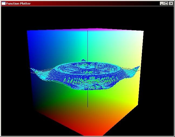The height and width of the screenshot is (137, 175).
Task: Click the central peak of the plotted surface
Action: [87, 66]
